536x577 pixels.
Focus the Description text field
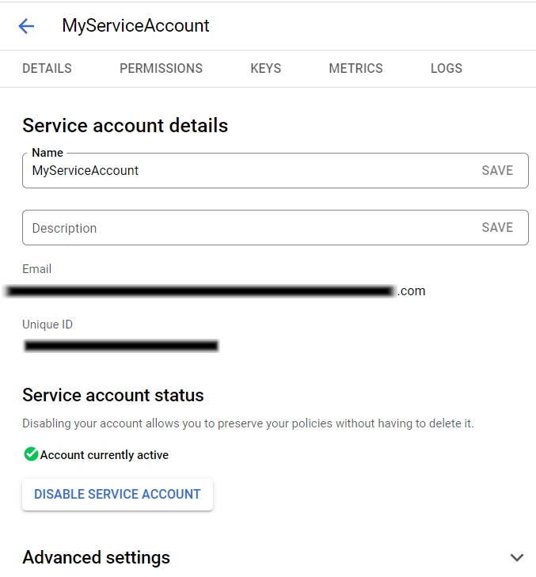(238, 228)
